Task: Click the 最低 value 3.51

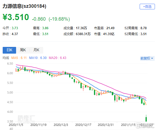Action: tap(45, 34)
